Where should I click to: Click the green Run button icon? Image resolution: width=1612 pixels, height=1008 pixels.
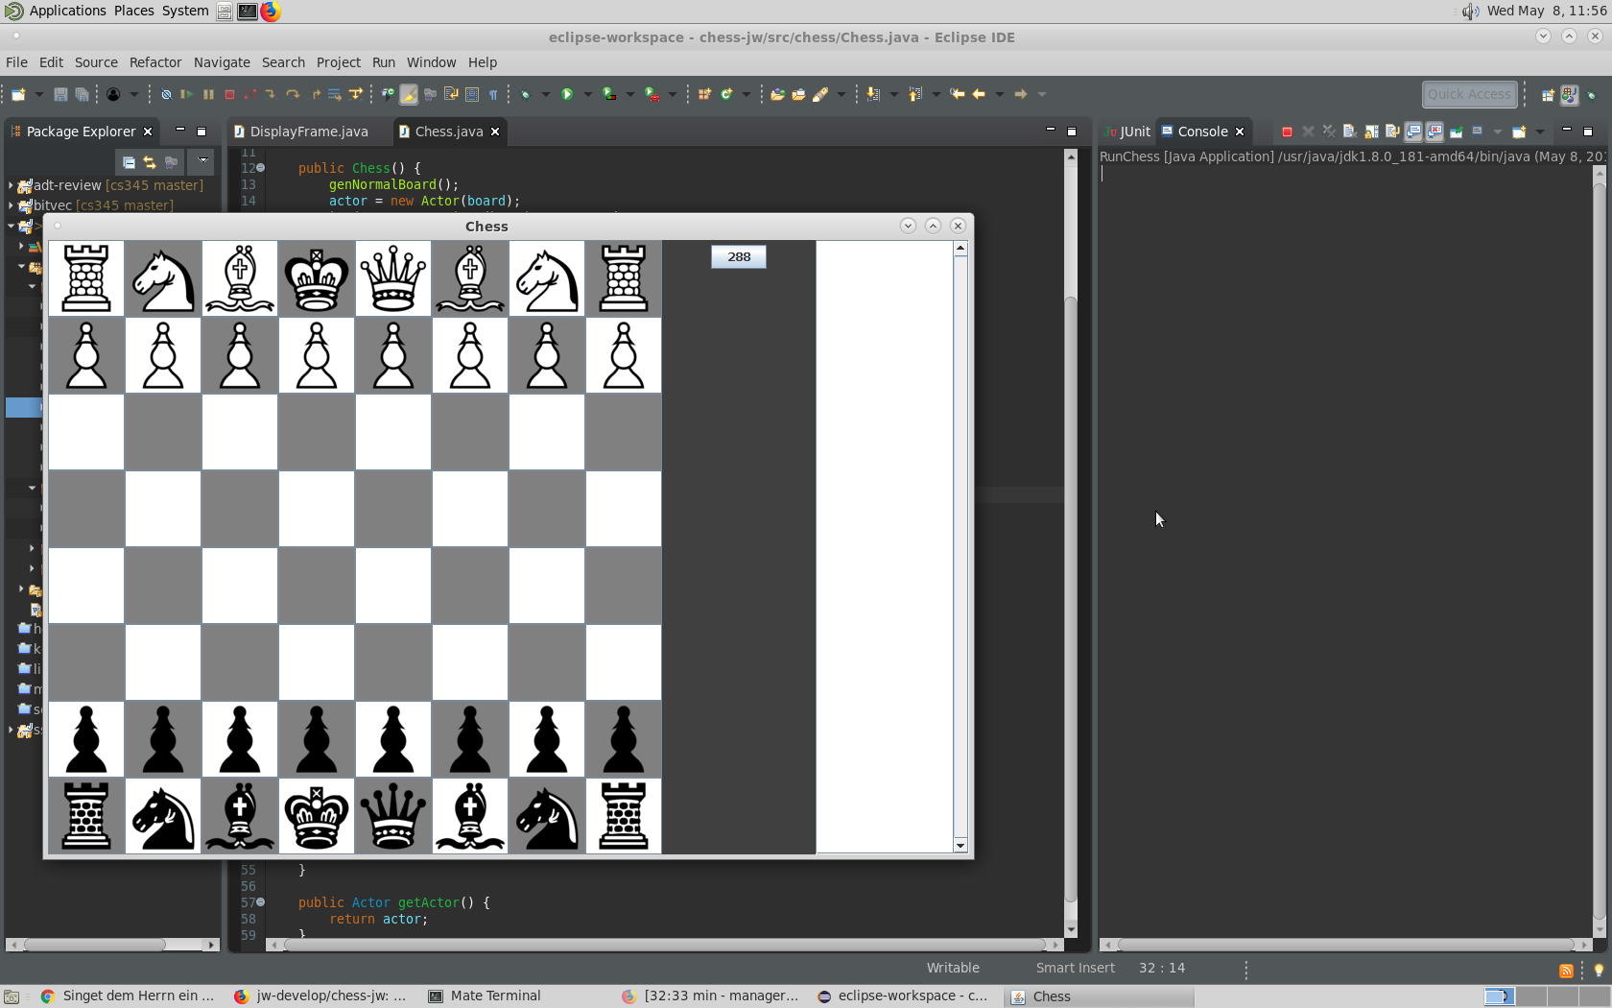pos(567,94)
